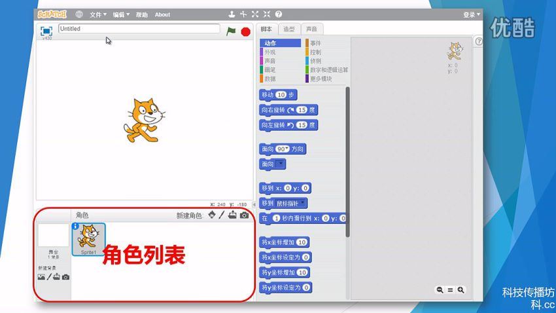The image size is (556, 313).
Task: Upload sprite from file
Action: pyautogui.click(x=232, y=215)
